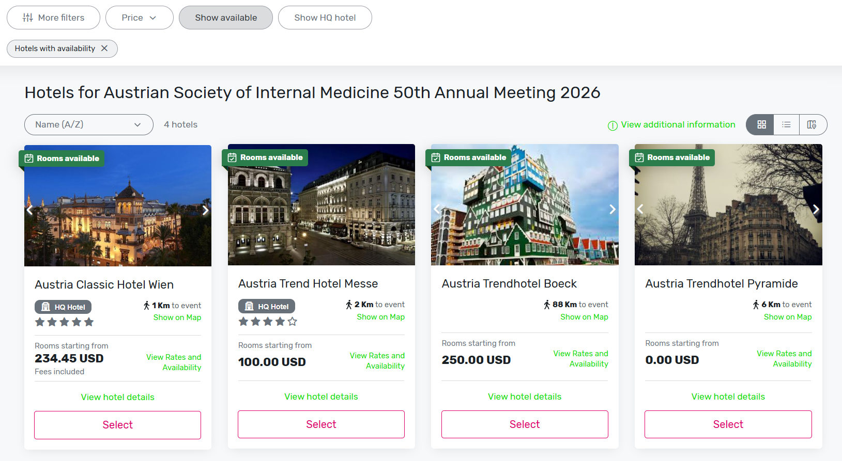Screen dimensions: 842x461
Task: Show next photo of Austria Classic Hotel Wien
Action: pos(205,210)
